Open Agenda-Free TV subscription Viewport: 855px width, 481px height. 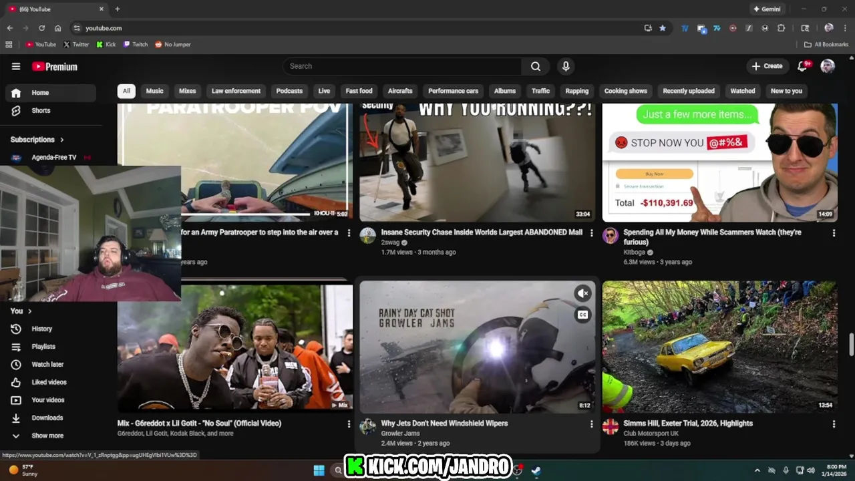coord(51,158)
